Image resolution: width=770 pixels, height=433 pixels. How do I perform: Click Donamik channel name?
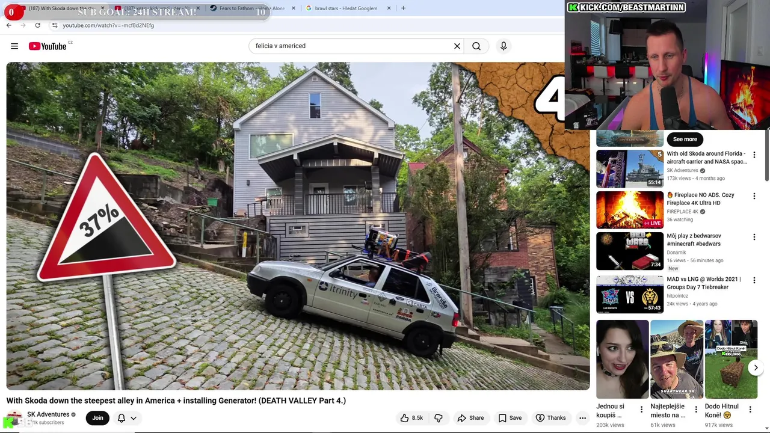(x=676, y=253)
